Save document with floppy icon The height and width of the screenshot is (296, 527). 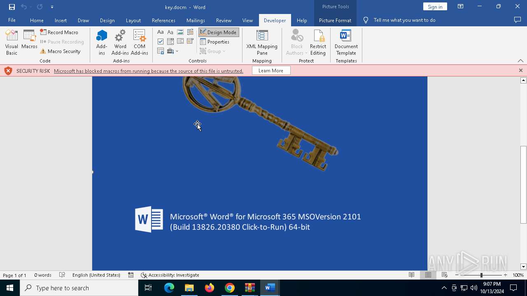pos(12,7)
